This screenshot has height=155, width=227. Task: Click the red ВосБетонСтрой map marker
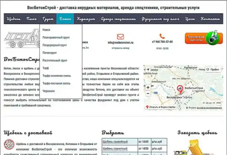tap(180, 89)
